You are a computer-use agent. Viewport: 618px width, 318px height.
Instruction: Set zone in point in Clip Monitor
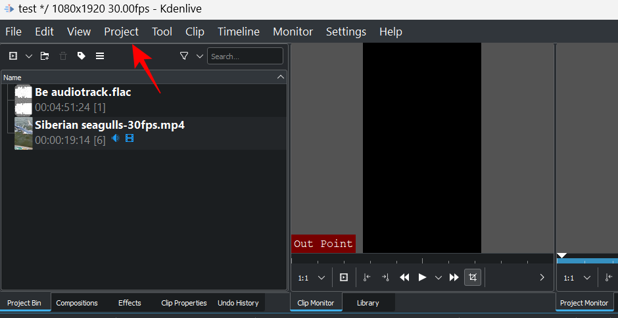click(x=368, y=277)
